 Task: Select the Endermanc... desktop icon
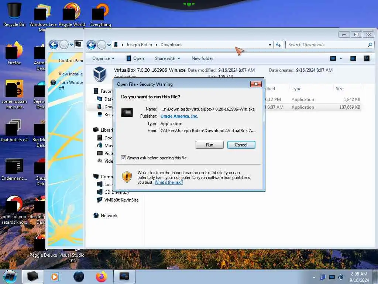[14, 169]
